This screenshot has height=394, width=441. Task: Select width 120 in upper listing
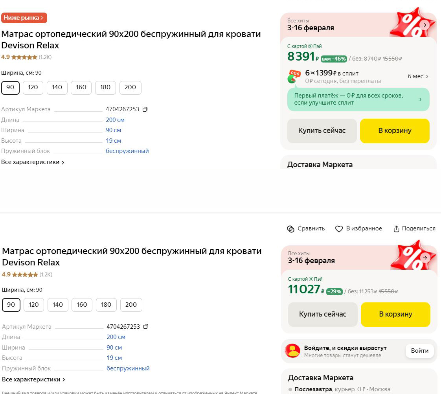tap(33, 88)
